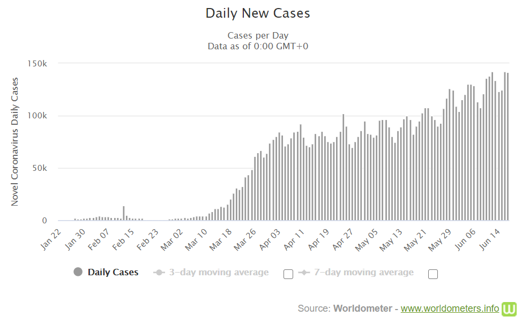Image resolution: width=522 pixels, height=324 pixels.
Task: Click the green Worldometer logo icon
Action: click(x=508, y=308)
